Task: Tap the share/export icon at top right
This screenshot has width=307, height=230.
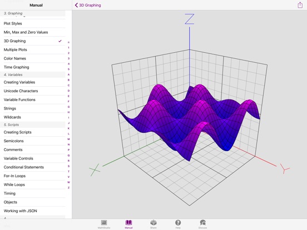Action: 300,5
